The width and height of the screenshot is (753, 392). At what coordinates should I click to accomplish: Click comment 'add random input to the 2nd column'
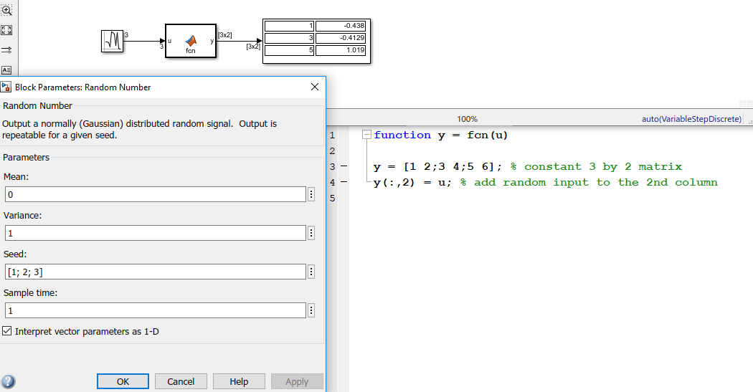(595, 182)
